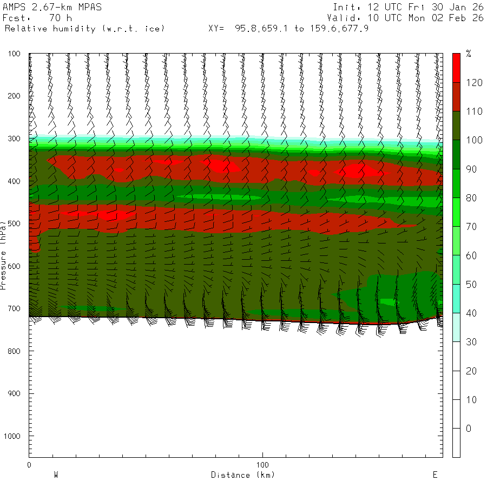Screen dimensions: 487x487
Task: Click the olive swatch between 100 and 110
Action: click(x=456, y=126)
